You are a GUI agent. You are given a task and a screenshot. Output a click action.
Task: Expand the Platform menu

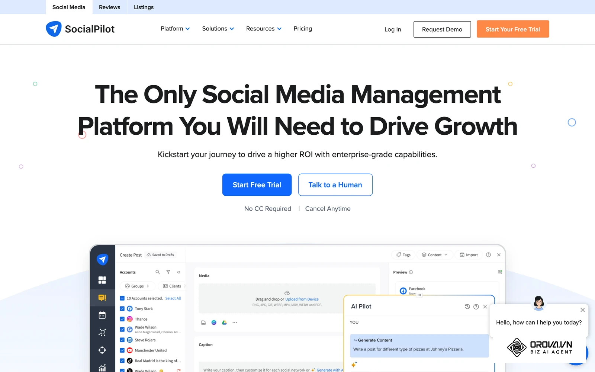175,29
